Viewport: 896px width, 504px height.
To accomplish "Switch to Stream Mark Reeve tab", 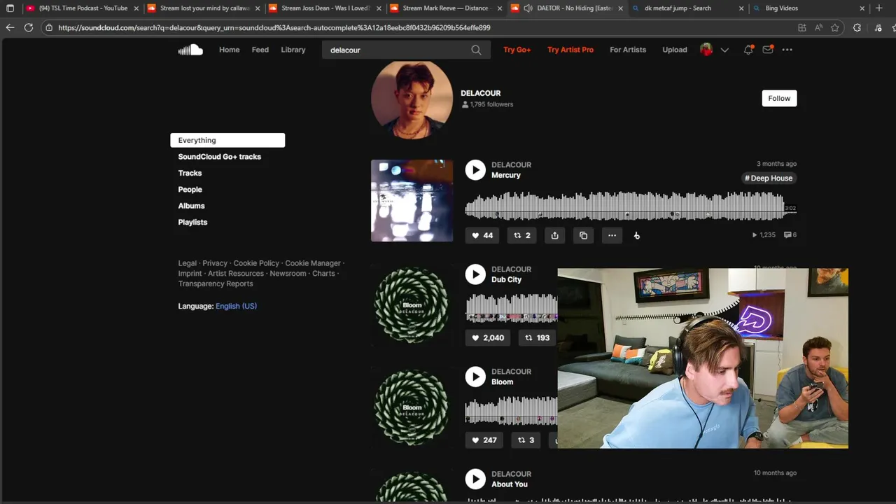I will click(446, 8).
